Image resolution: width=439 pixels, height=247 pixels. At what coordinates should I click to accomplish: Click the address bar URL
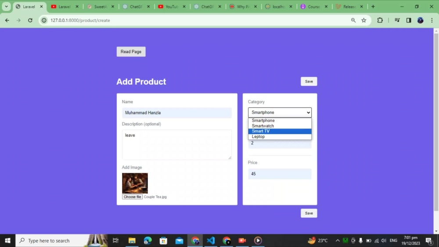coord(80,20)
